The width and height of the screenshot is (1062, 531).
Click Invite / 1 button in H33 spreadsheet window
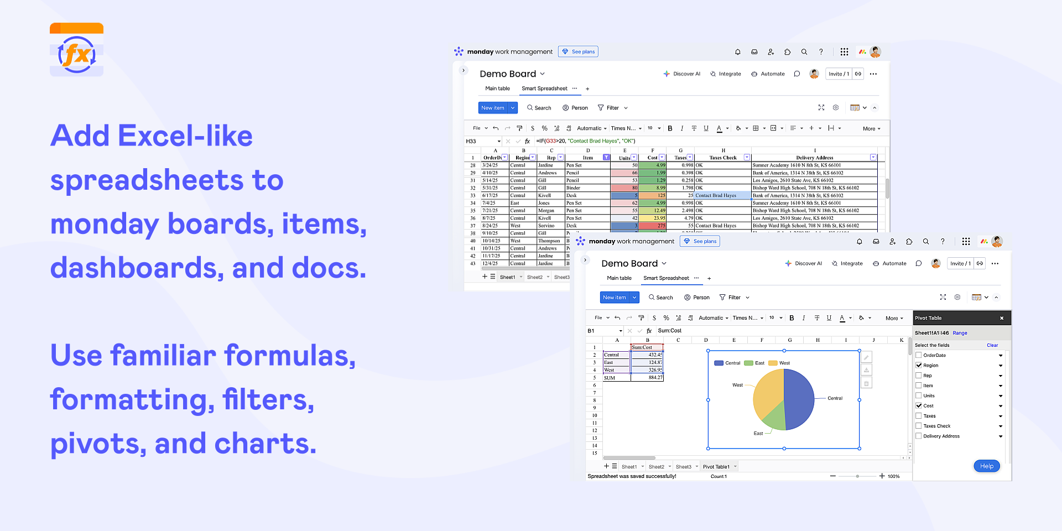[x=839, y=74]
